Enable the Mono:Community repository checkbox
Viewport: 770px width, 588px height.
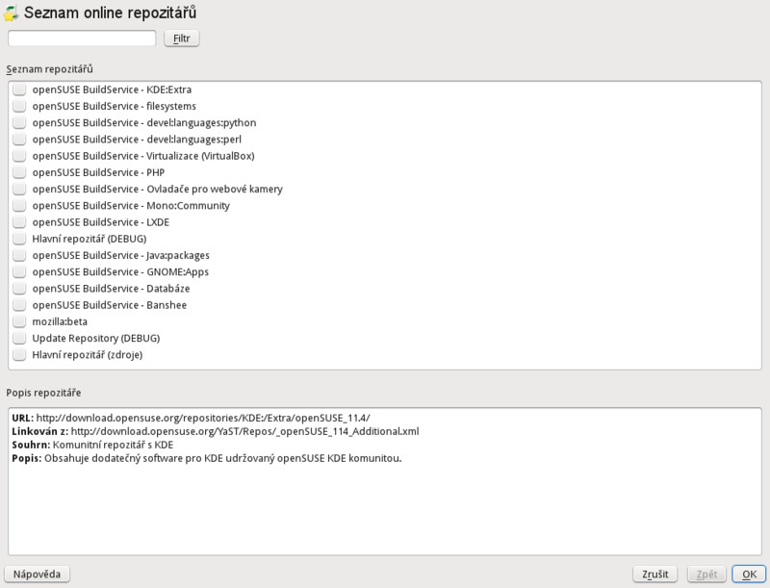pyautogui.click(x=19, y=206)
